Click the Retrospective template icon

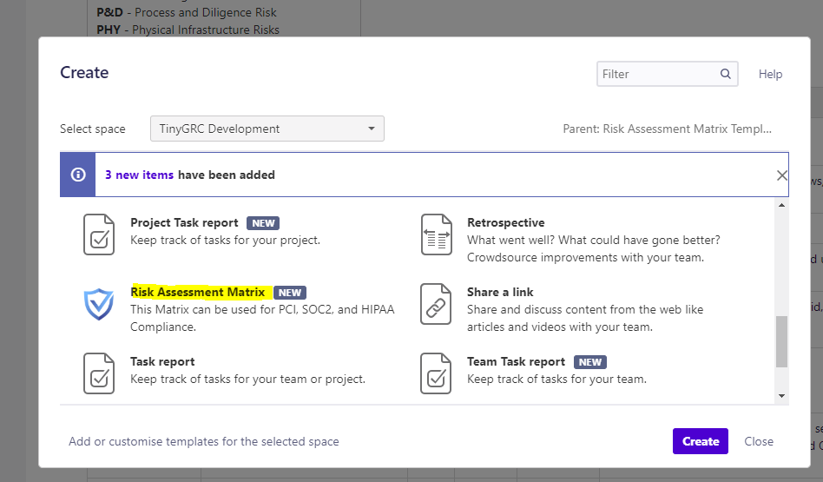[436, 234]
